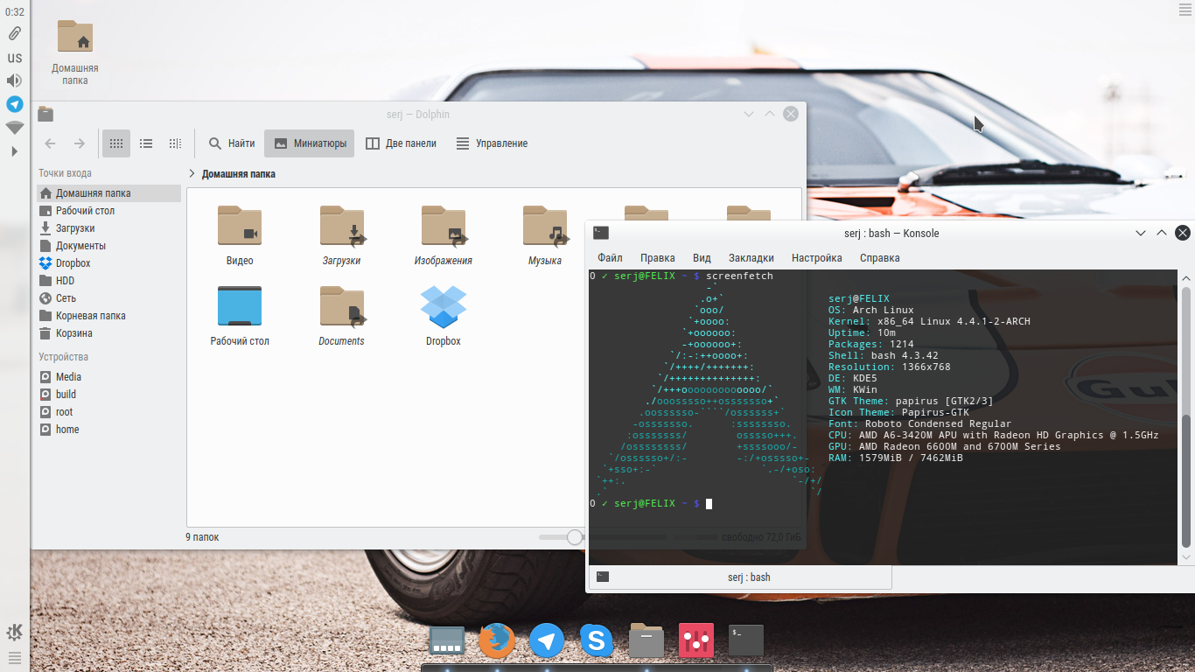1195x672 pixels.
Task: Click Konsole scrollbar up arrow
Action: click(1186, 277)
